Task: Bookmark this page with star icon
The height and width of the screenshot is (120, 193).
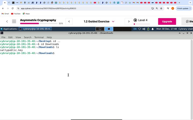Action: (x=161, y=8)
